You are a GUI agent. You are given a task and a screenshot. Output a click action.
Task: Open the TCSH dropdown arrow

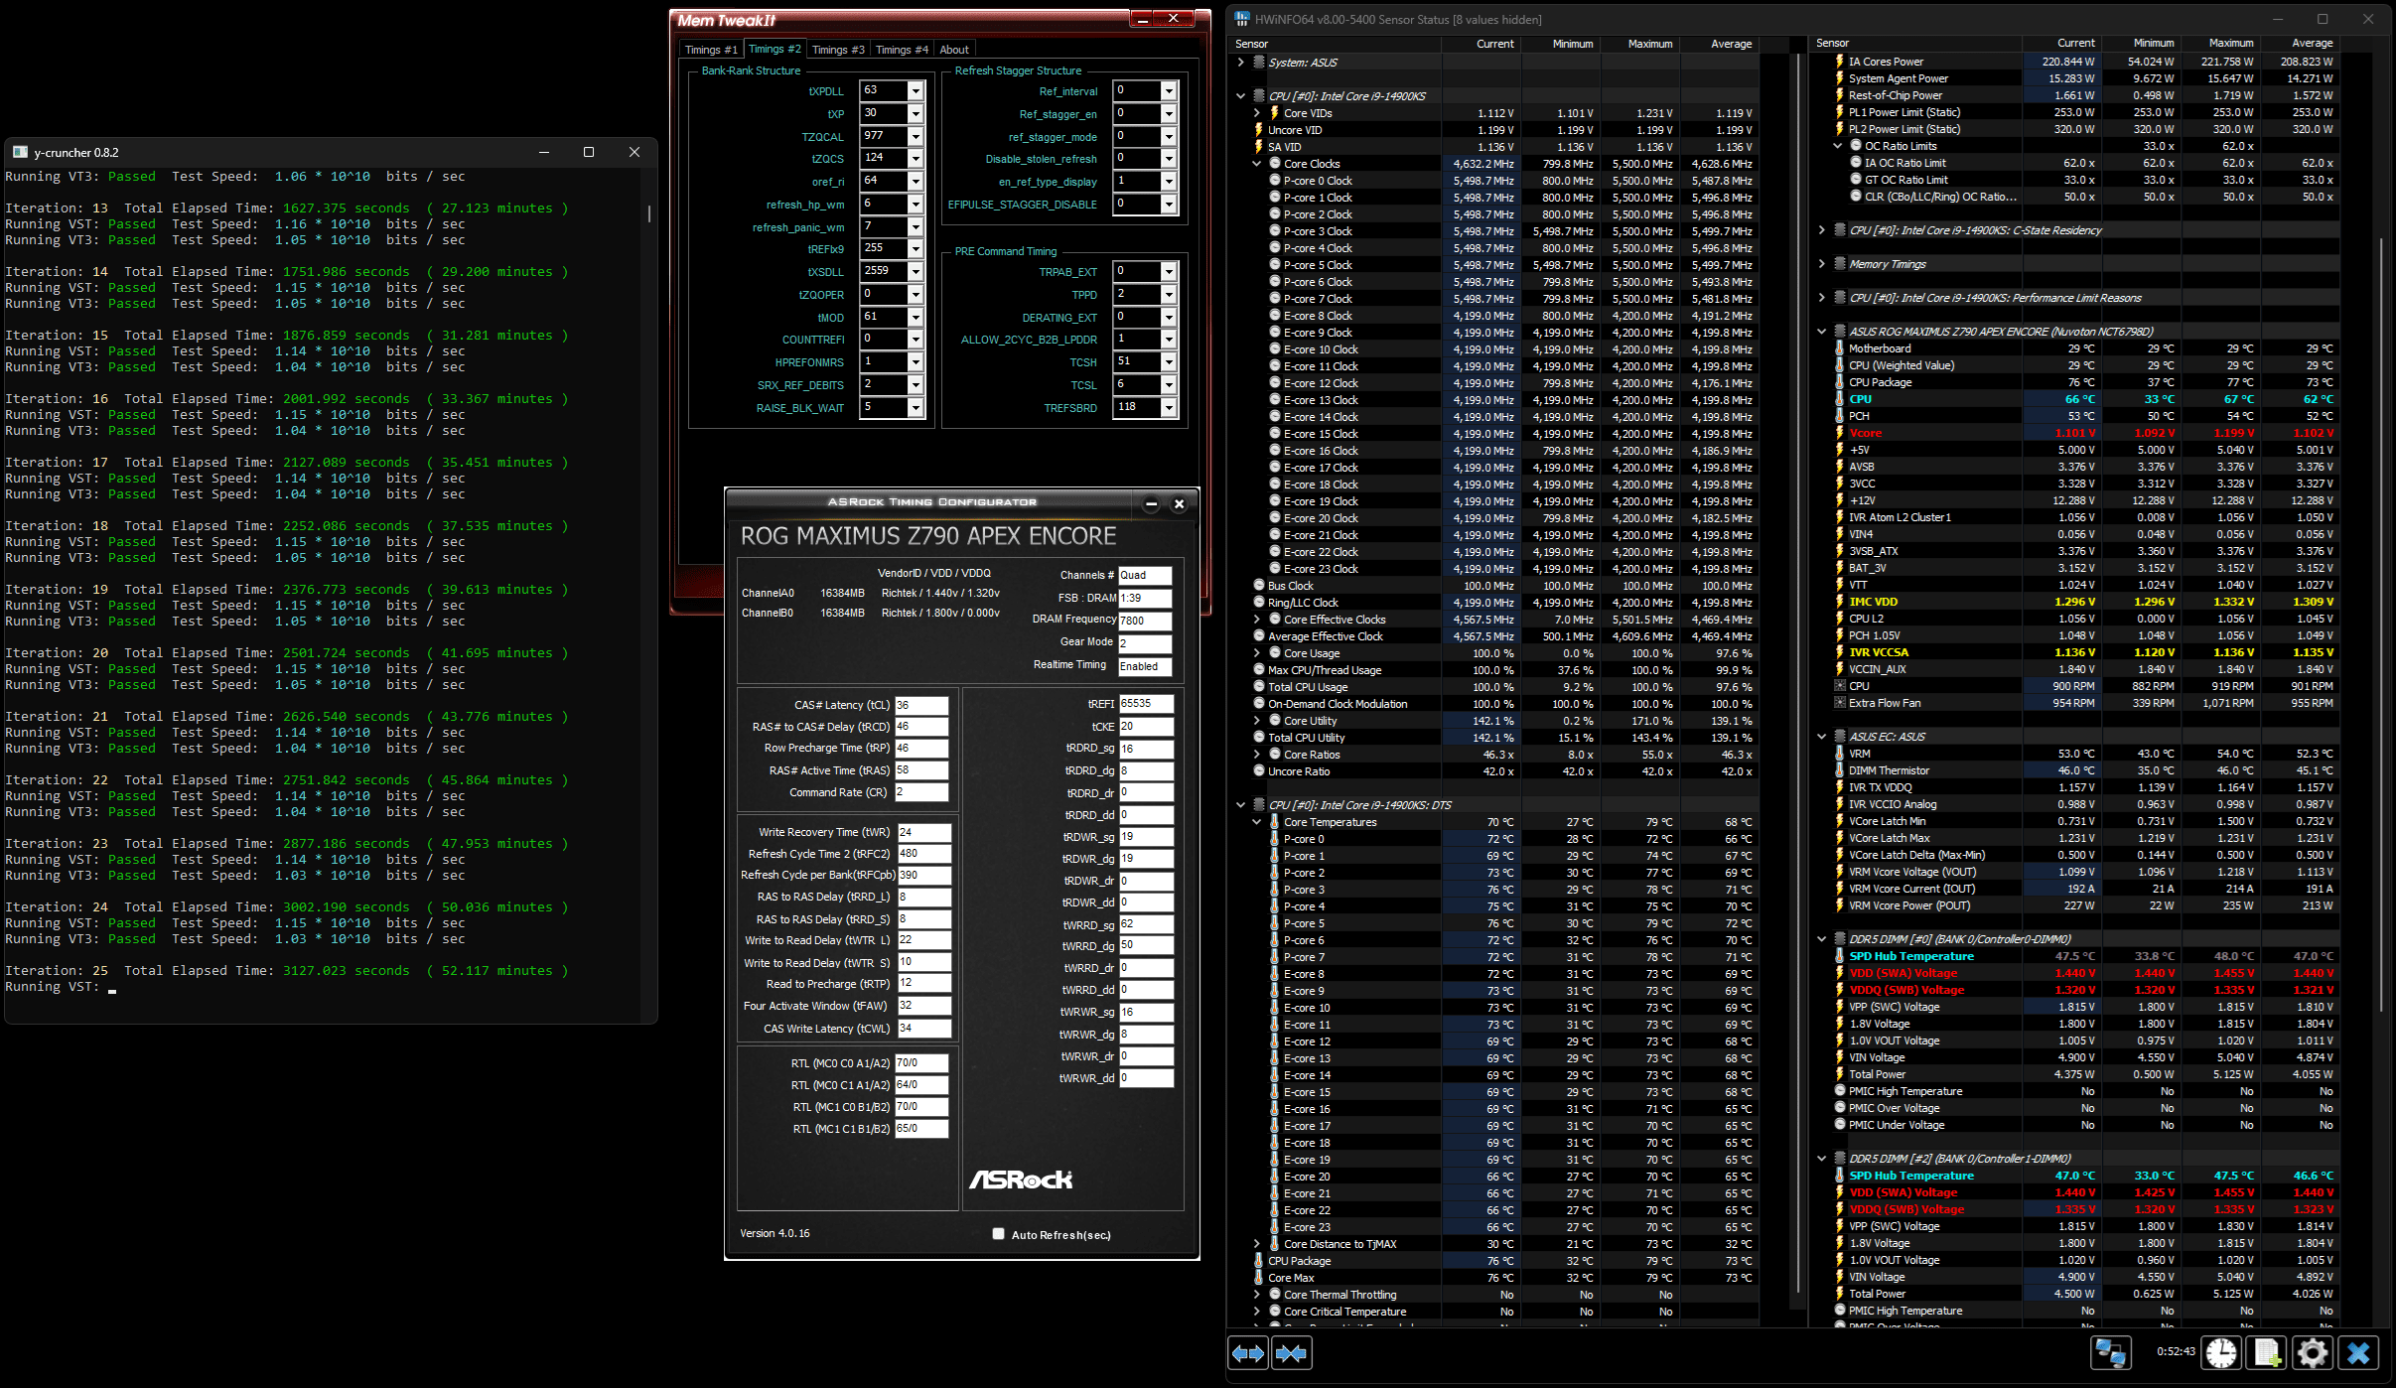click(1169, 362)
